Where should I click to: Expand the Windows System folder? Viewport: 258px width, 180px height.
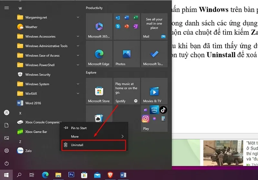click(78, 84)
